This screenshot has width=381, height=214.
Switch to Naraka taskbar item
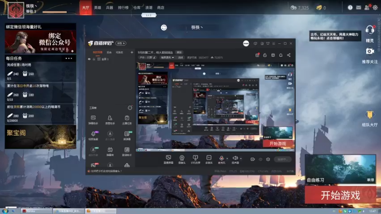click(x=37, y=211)
